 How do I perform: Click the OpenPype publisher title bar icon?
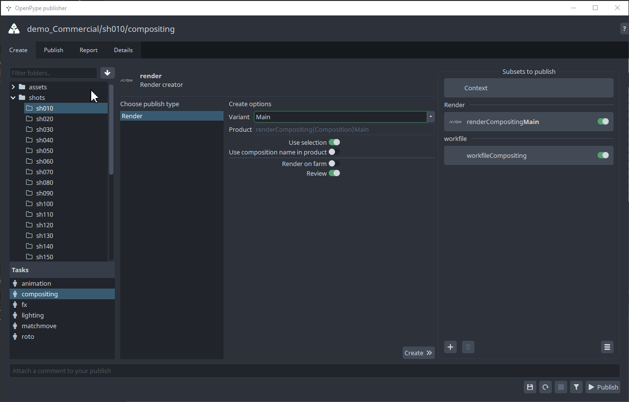[9, 8]
